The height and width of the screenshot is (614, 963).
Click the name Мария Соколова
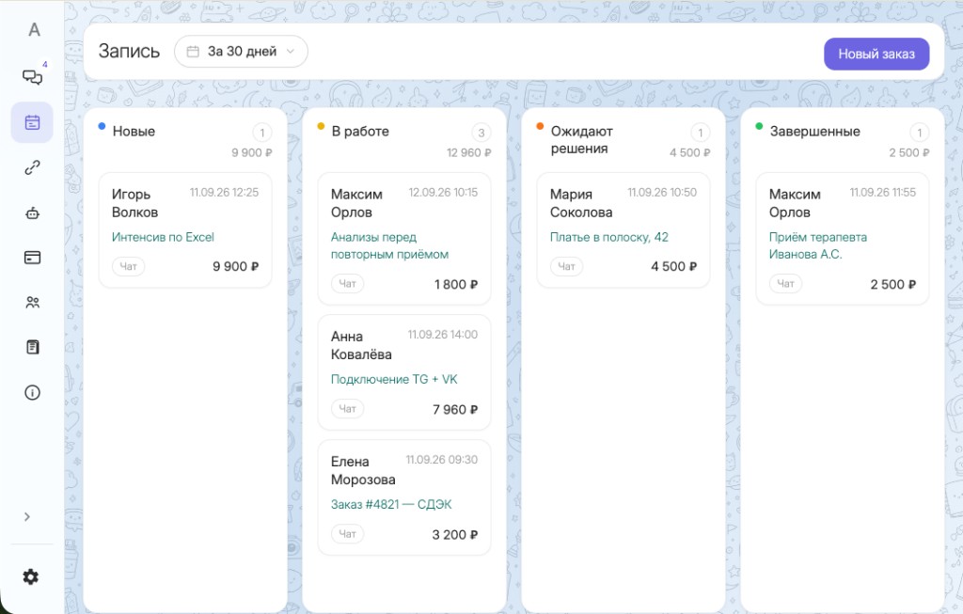pyautogui.click(x=581, y=203)
